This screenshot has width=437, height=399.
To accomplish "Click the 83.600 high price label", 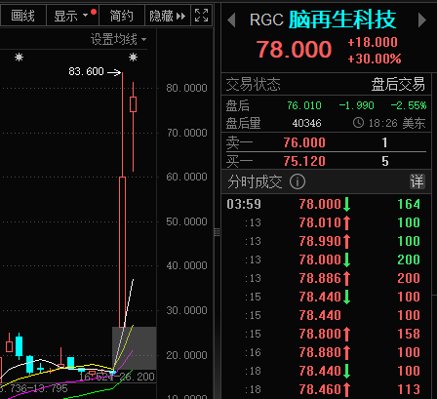I will pos(86,71).
